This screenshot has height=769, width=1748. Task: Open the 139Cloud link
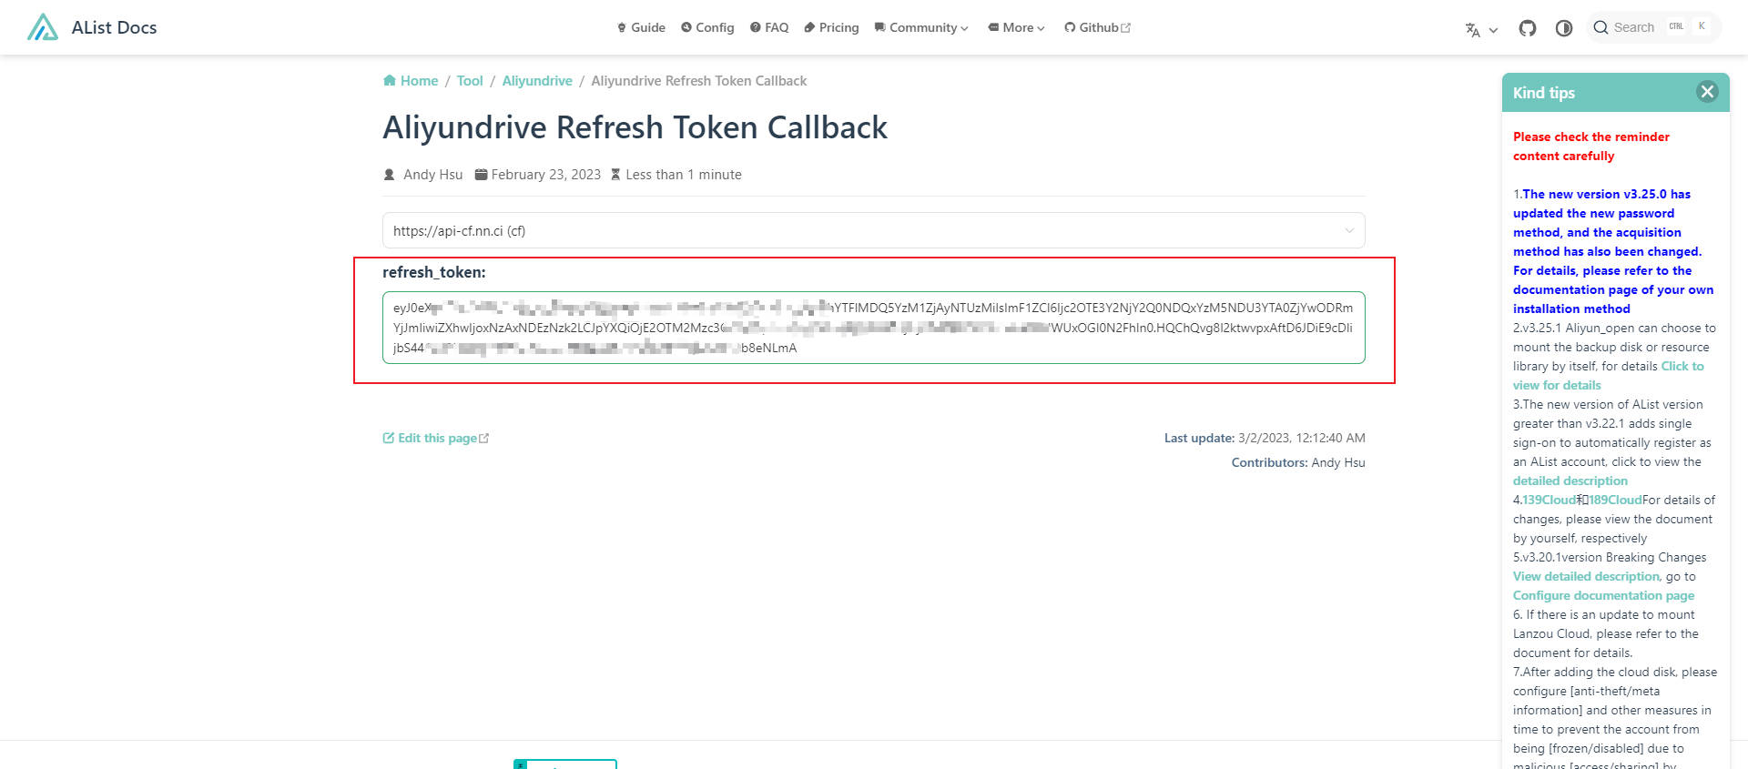(1550, 500)
